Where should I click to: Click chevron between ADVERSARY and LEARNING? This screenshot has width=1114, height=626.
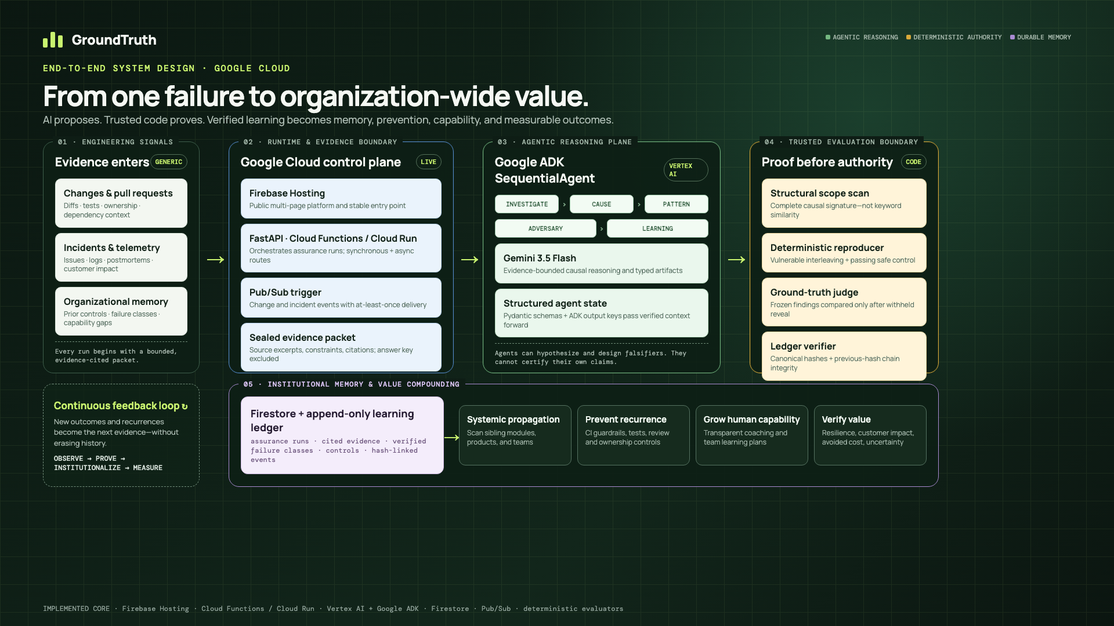point(602,229)
